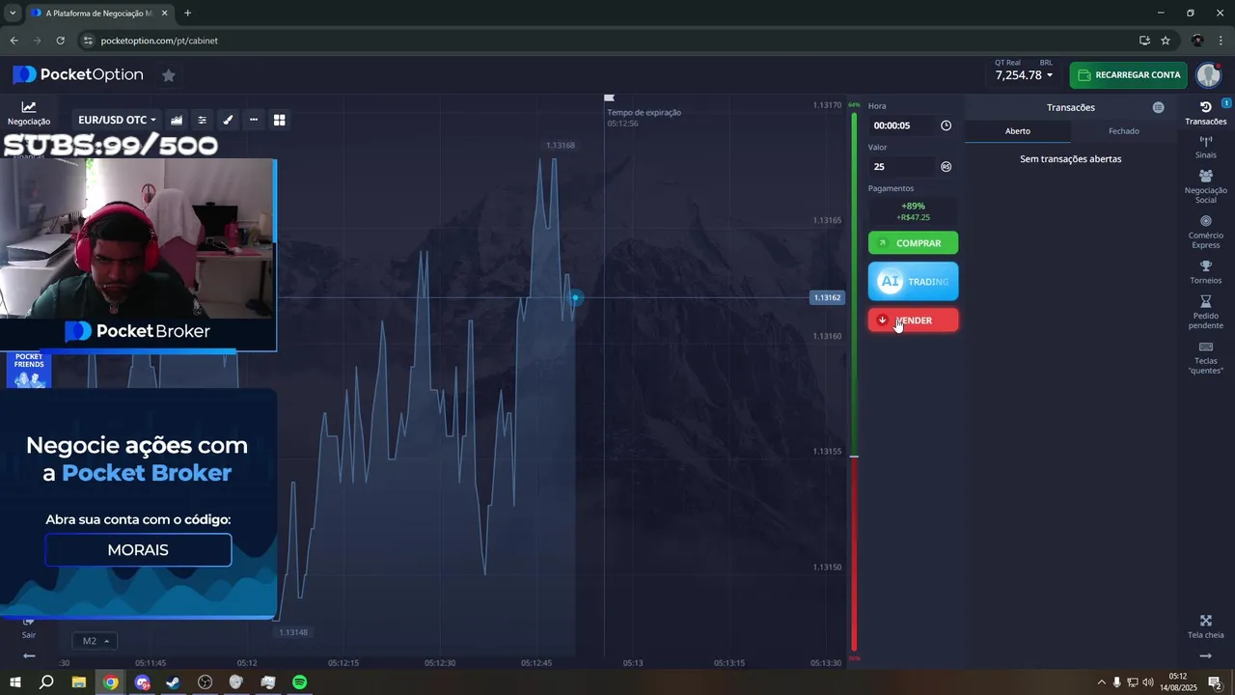Collapse left sidebar with the arrow

[29, 656]
